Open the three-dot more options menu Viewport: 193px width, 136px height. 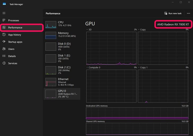pos(188,13)
